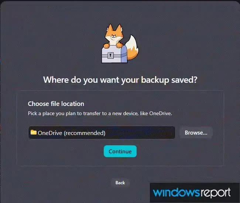Click the "Where do you want your backup saved?" heading

120,80
